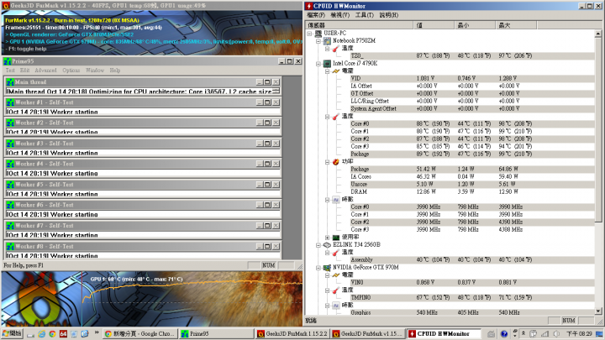Open the Test menu in Prime95
This screenshot has width=605, height=340.
[10, 71]
